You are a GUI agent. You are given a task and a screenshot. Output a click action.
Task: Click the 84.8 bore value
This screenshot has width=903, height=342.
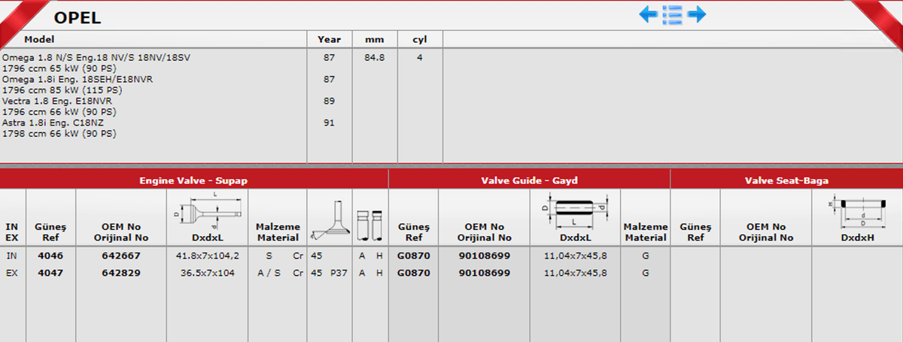click(374, 57)
